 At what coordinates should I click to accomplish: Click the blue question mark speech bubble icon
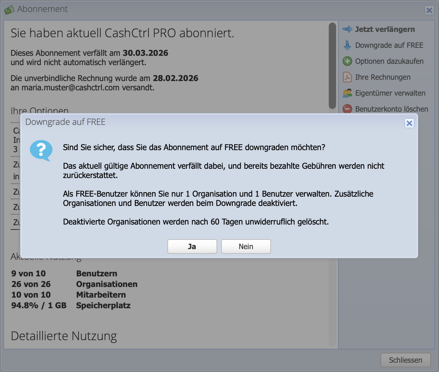tap(41, 150)
